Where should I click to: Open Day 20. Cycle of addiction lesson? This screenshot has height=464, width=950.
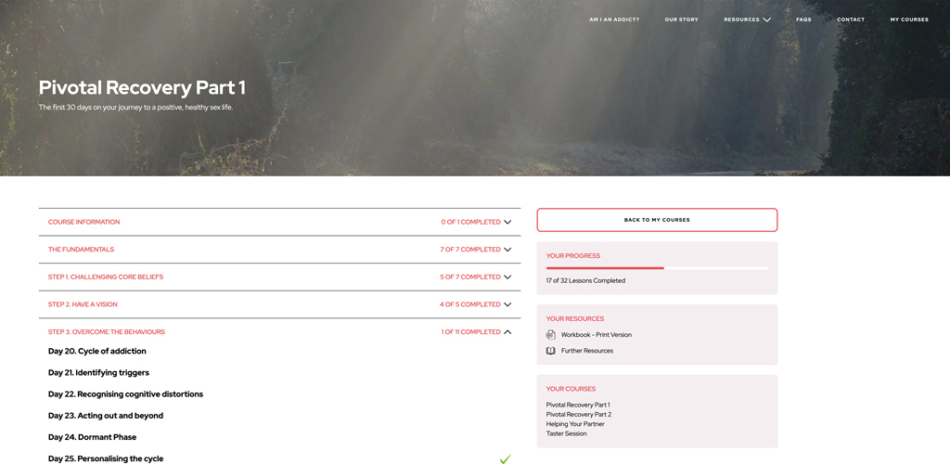tap(97, 352)
